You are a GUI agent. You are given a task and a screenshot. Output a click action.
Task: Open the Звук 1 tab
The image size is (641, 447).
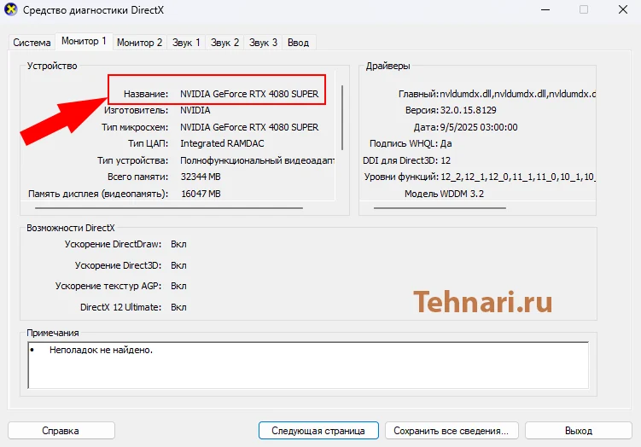[186, 43]
